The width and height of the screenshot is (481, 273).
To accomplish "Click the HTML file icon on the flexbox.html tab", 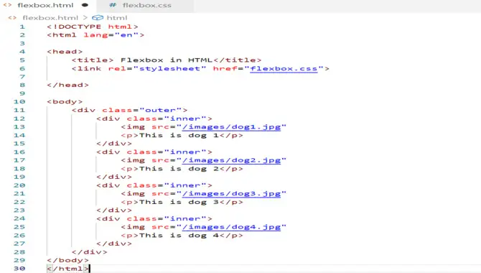I will (x=8, y=5).
